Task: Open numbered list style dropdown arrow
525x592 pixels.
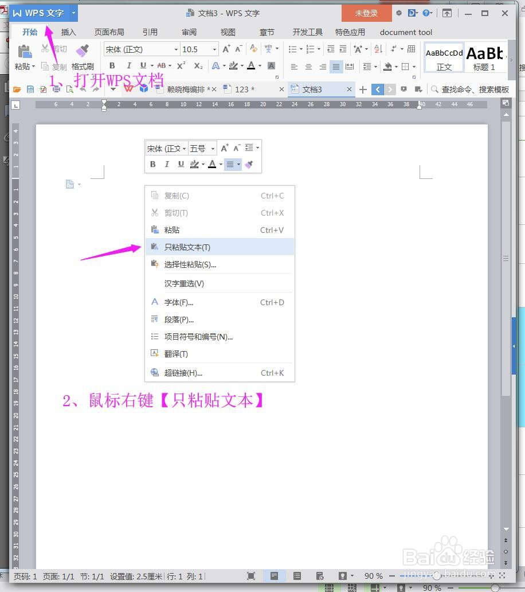Action: pyautogui.click(x=319, y=49)
